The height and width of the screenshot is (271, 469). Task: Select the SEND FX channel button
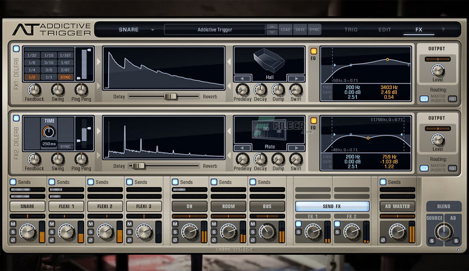(332, 206)
